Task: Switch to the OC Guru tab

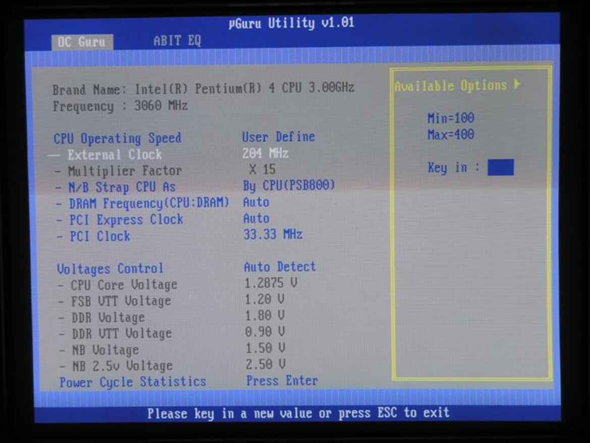Action: 82,42
